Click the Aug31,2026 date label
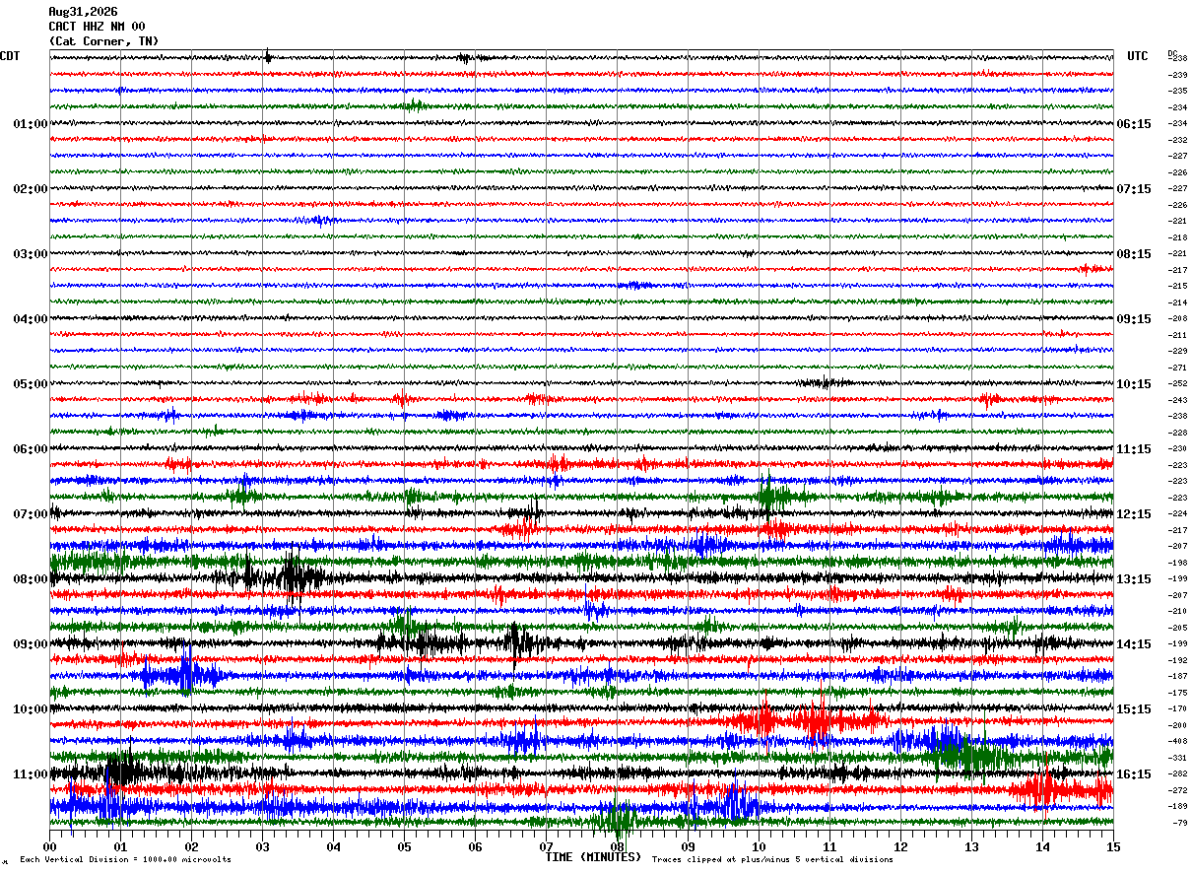 tap(83, 12)
